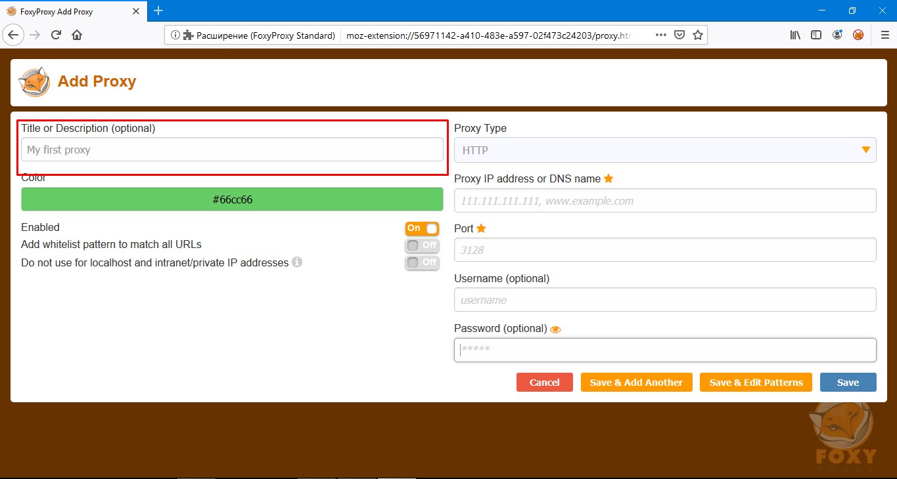Open page actions three-dot menu
Viewport: 897px width, 479px height.
click(x=661, y=35)
